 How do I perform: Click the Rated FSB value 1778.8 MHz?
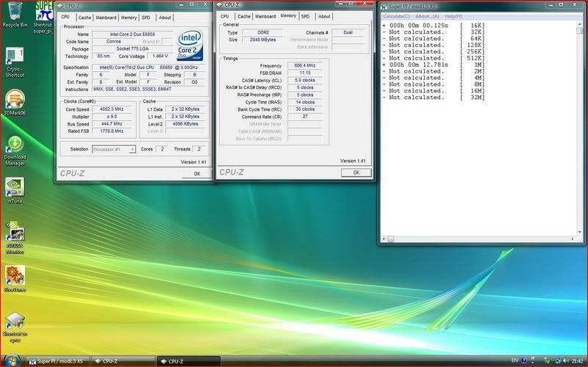pos(112,131)
